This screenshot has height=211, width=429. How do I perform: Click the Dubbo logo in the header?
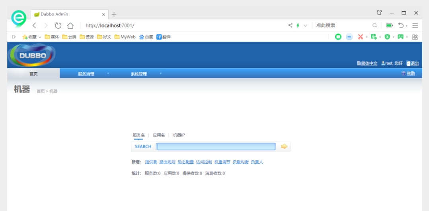tap(32, 56)
